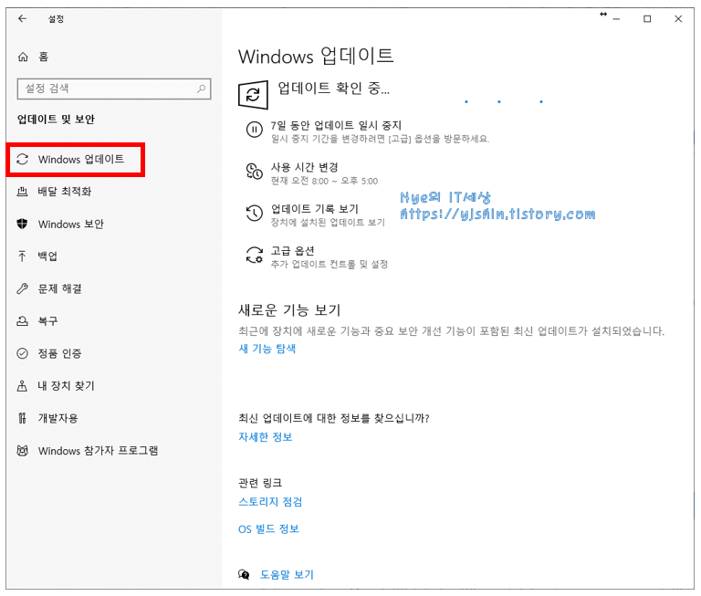Open 고급 옵션 settings

click(292, 251)
